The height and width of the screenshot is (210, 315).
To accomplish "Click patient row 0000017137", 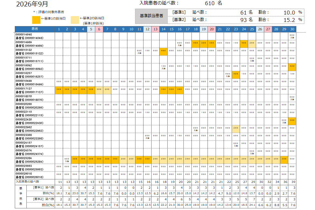I will [x=155, y=90].
